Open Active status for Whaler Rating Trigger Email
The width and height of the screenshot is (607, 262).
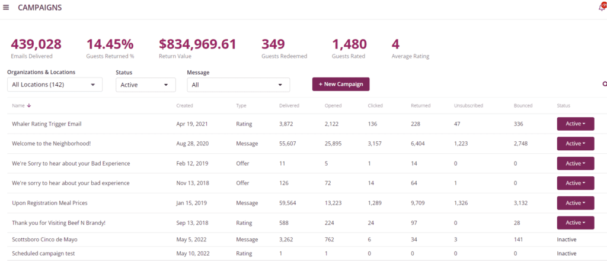pos(575,124)
